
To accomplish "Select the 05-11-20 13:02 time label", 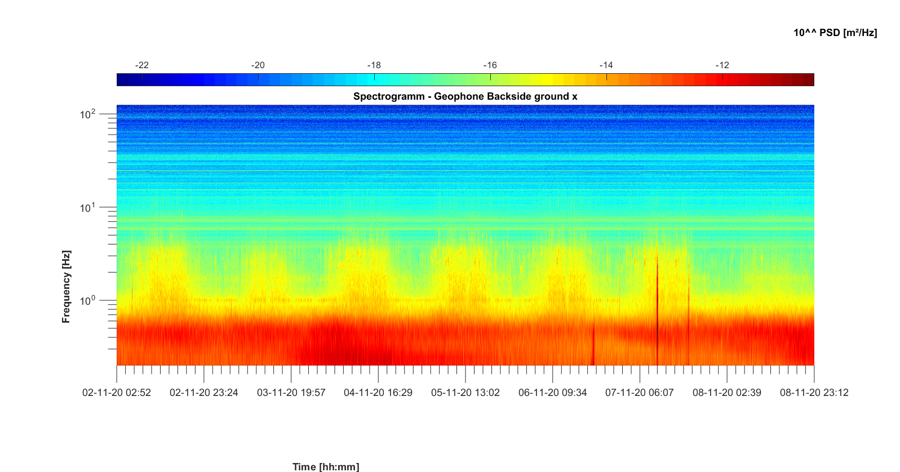I will tap(465, 393).
